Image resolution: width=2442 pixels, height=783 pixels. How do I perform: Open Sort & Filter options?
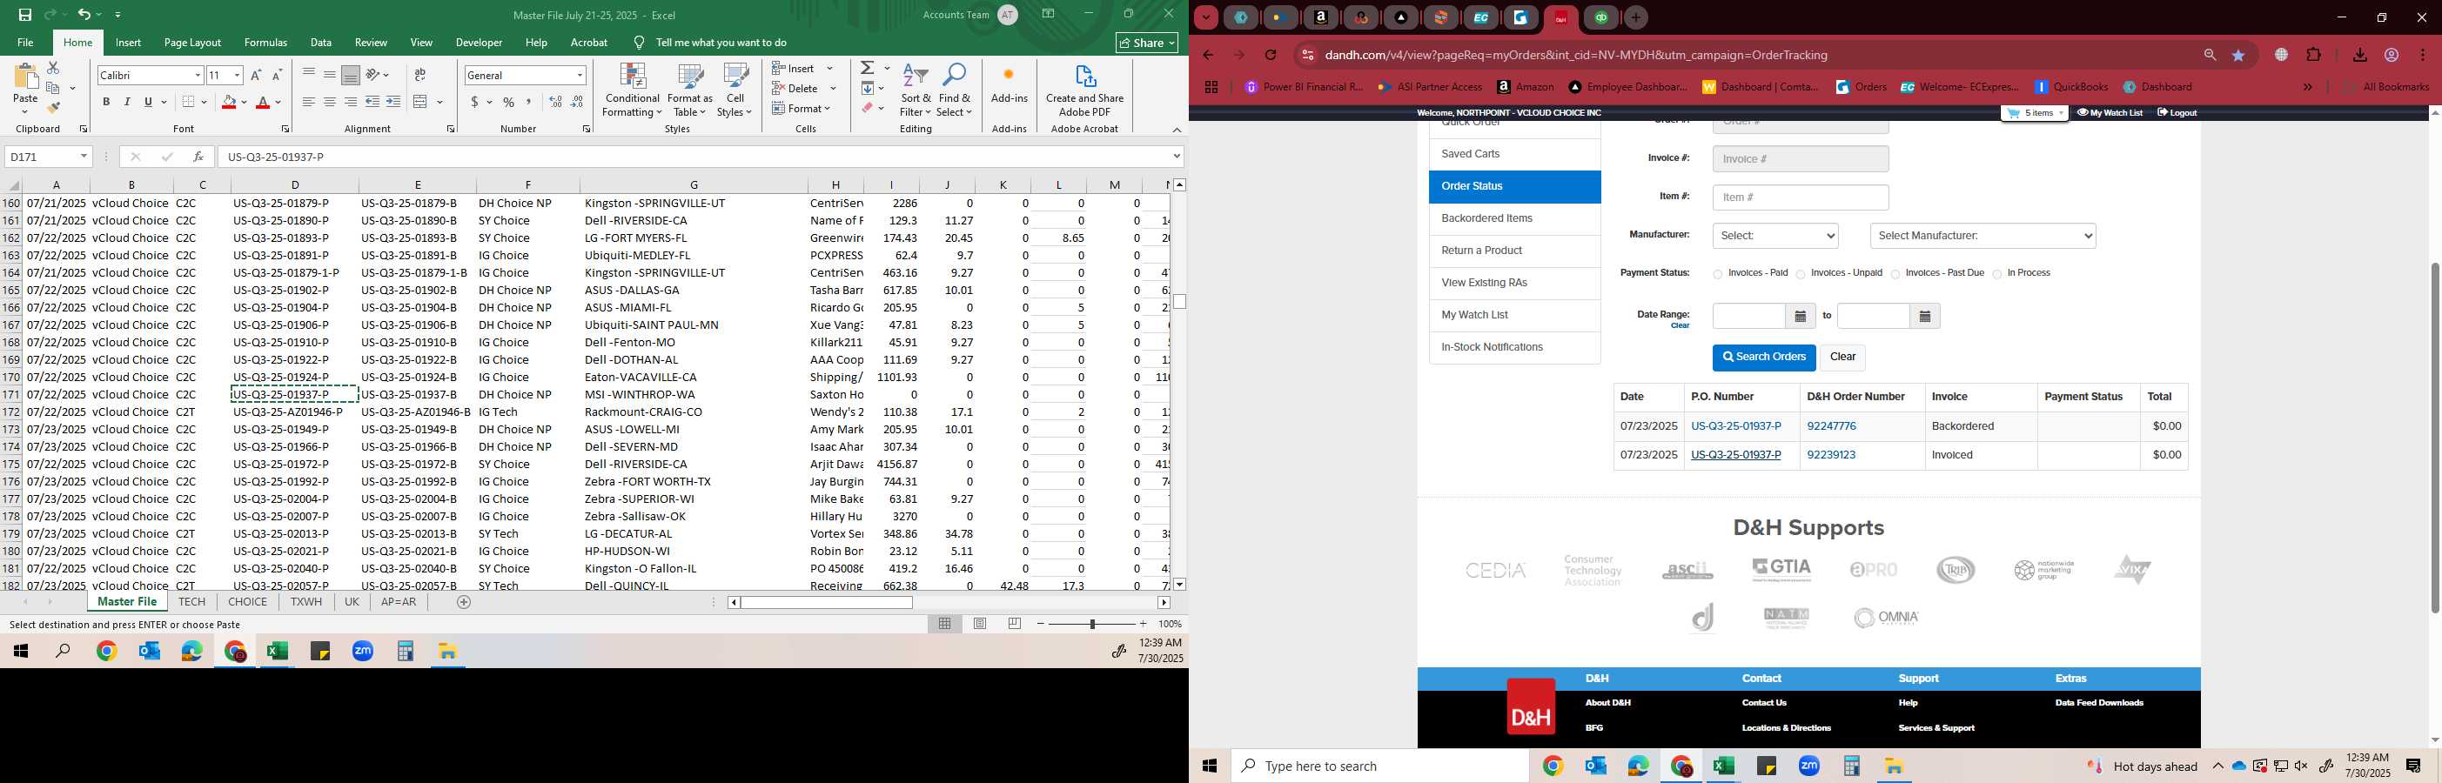pos(916,90)
